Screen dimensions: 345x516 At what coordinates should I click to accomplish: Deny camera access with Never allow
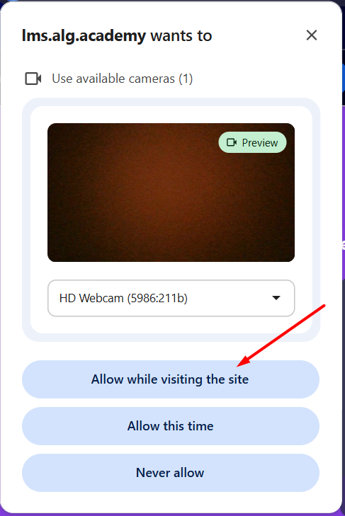click(171, 473)
